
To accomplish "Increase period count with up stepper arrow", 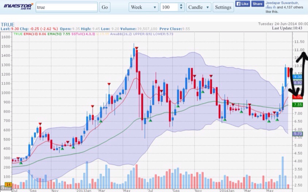I will (181, 5).
